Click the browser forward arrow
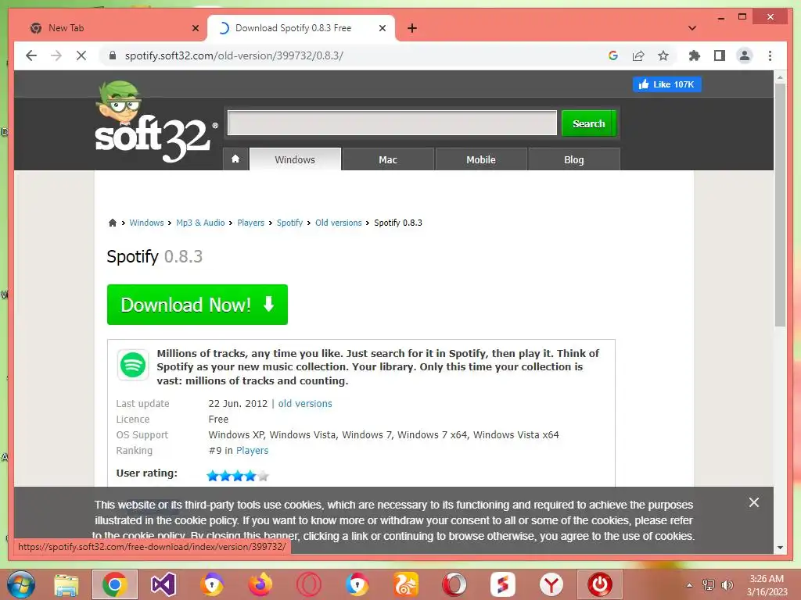The width and height of the screenshot is (801, 600). [56, 55]
